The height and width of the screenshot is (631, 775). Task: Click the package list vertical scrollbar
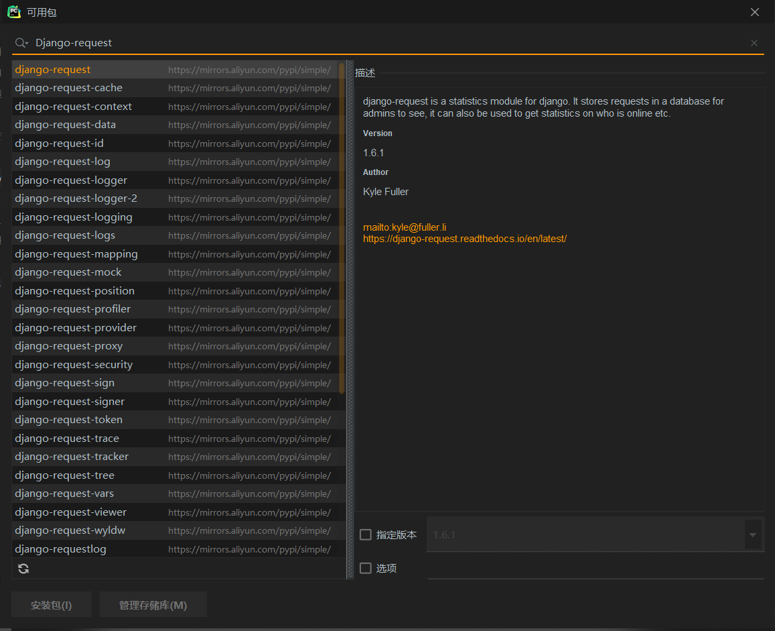pos(342,227)
